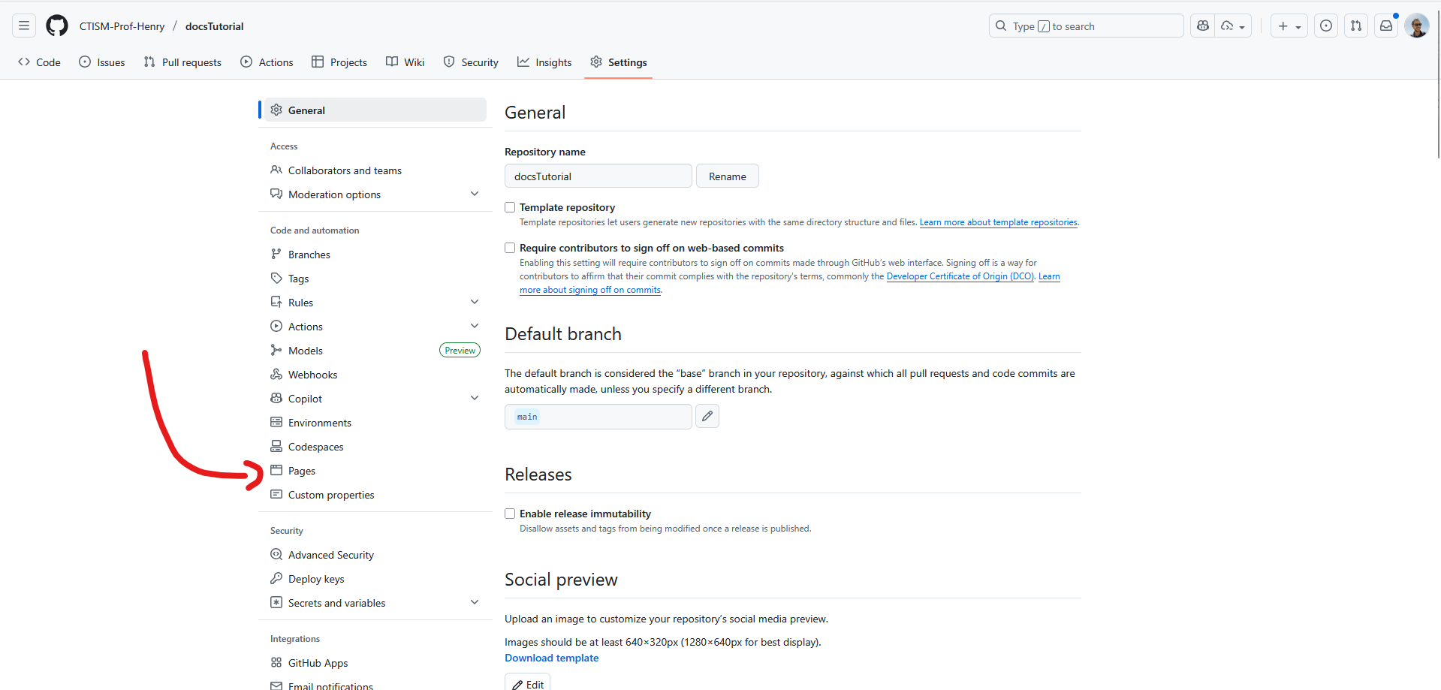Click the pencil icon to edit default branch
This screenshot has width=1441, height=690.
[707, 416]
